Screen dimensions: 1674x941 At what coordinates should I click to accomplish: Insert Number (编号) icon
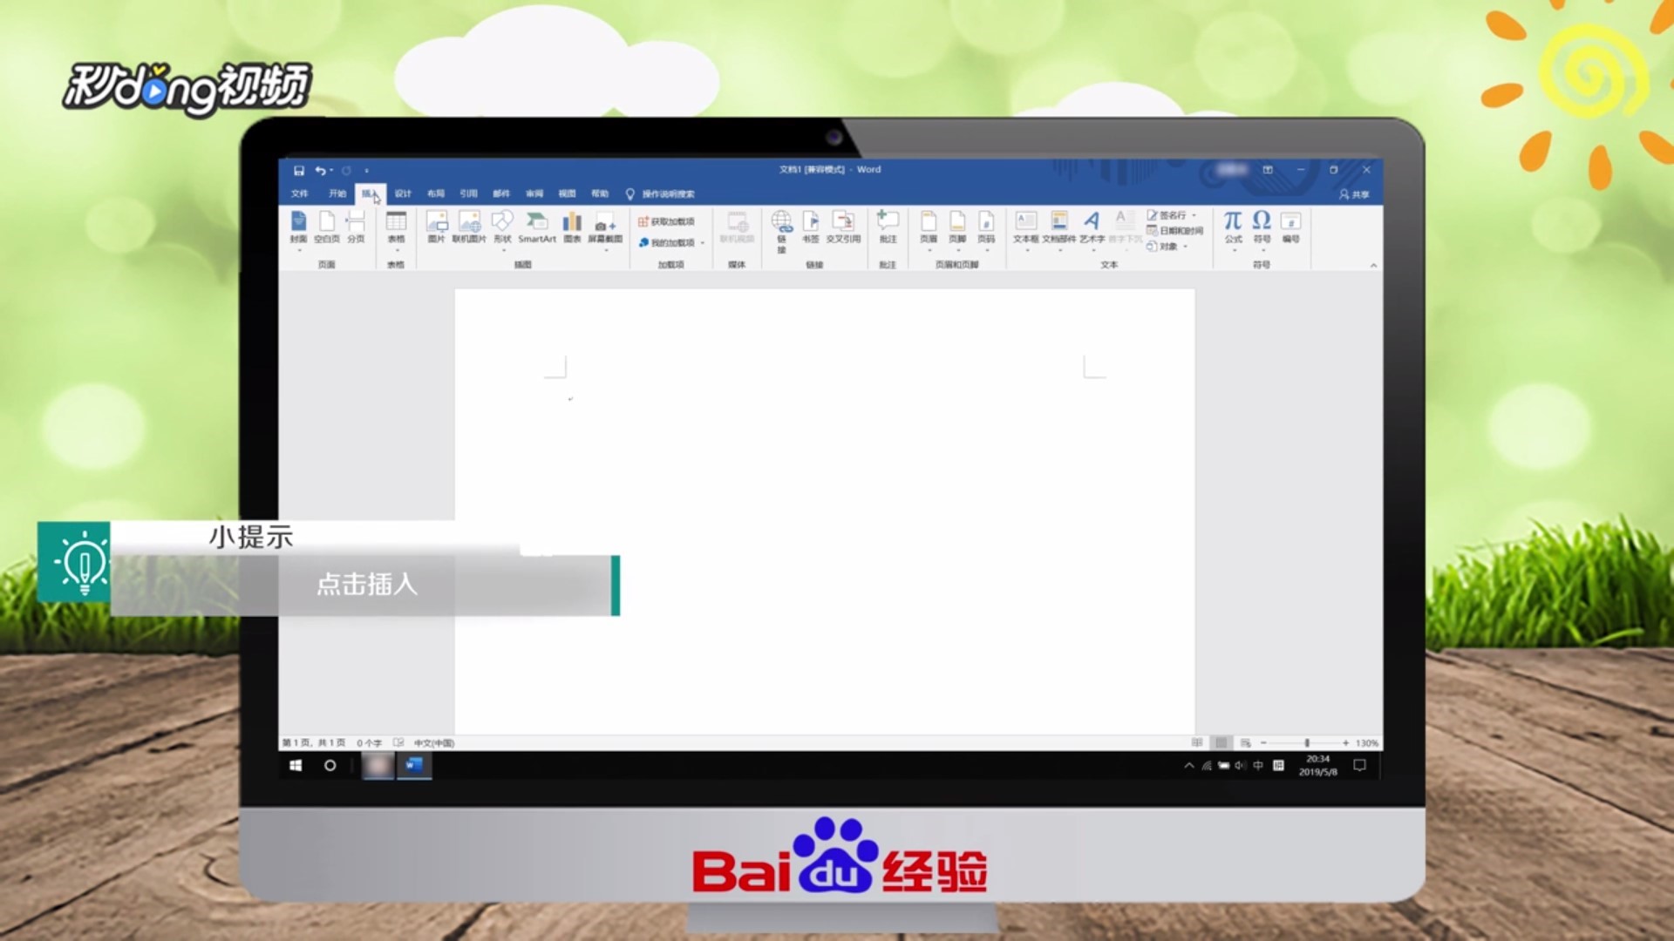1291,227
